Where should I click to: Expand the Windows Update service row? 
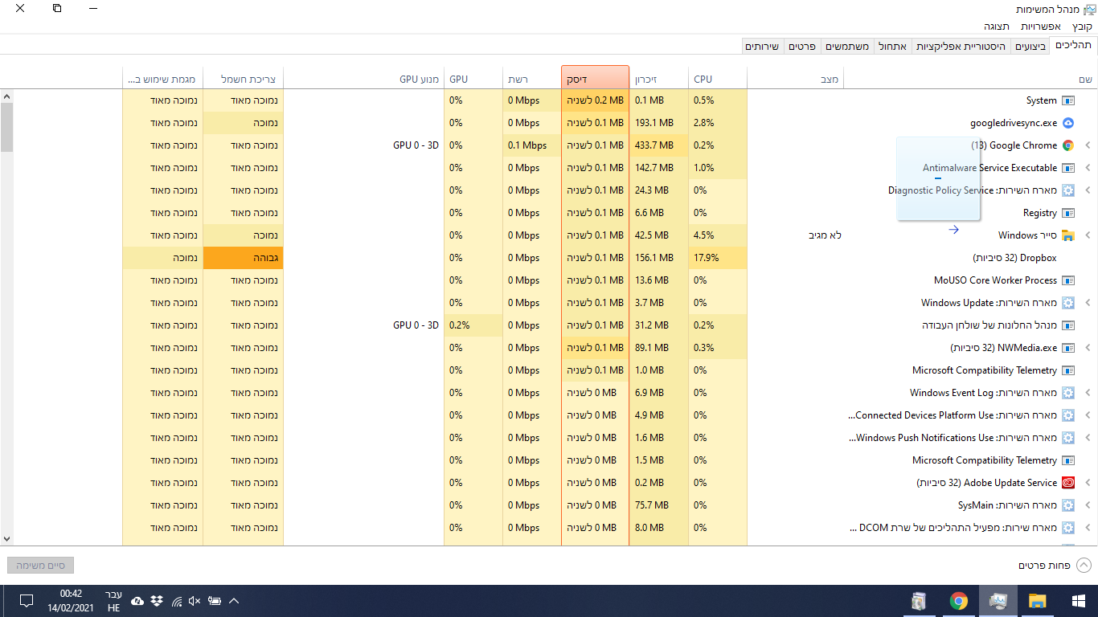click(1088, 303)
